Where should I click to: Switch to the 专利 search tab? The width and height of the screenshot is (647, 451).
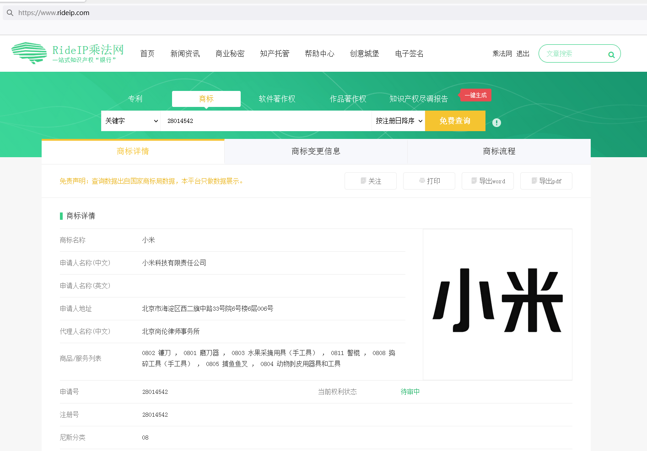click(x=135, y=99)
